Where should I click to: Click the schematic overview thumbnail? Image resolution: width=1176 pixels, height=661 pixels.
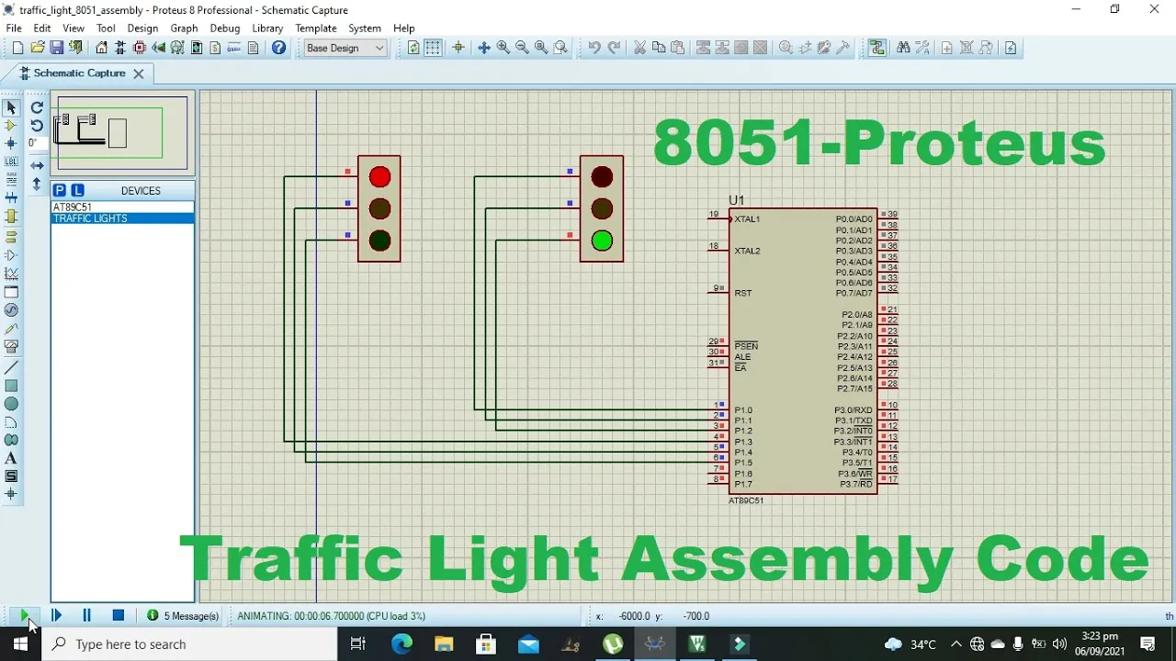pyautogui.click(x=121, y=133)
